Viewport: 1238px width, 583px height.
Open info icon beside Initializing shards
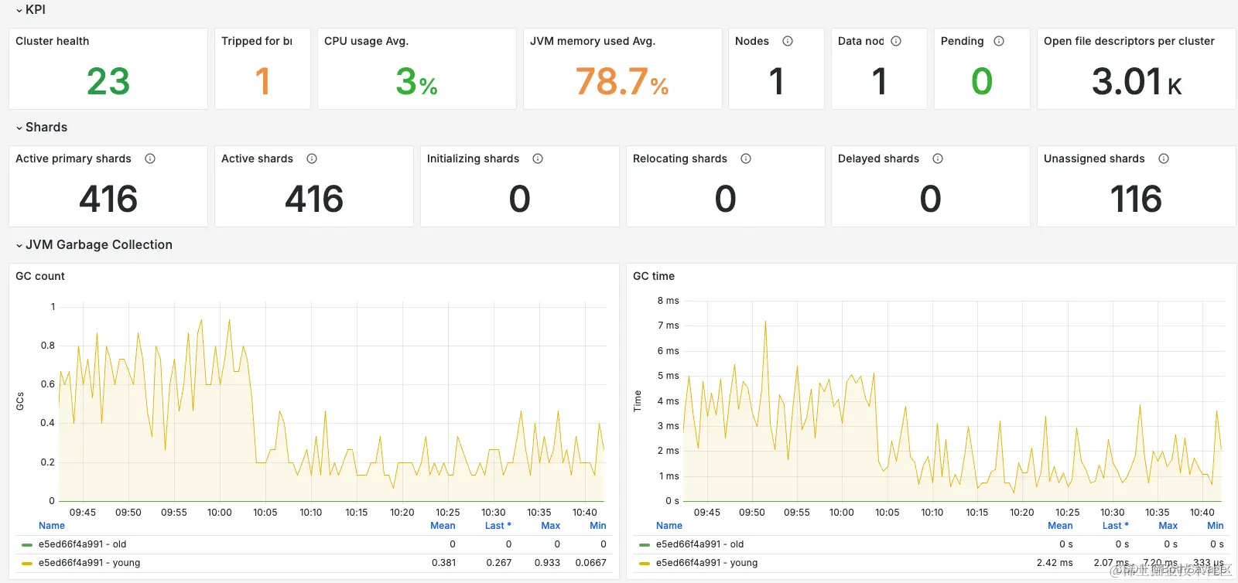click(538, 159)
